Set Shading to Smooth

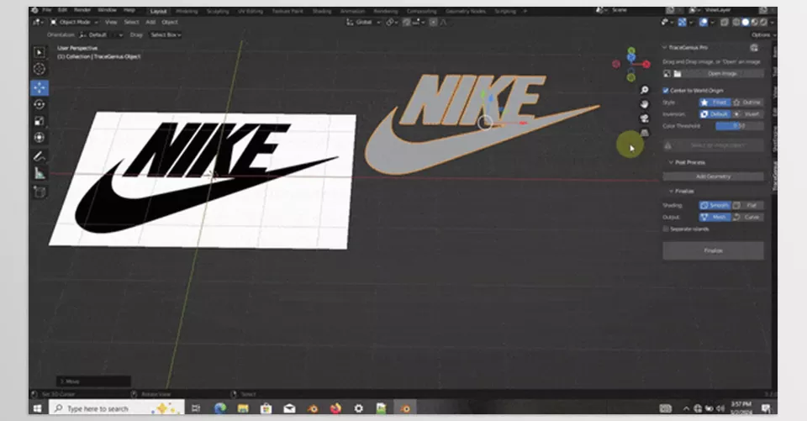click(715, 205)
